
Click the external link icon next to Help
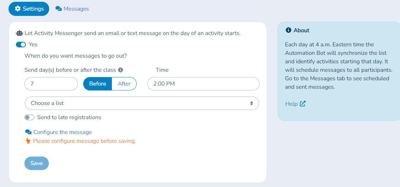tap(303, 104)
